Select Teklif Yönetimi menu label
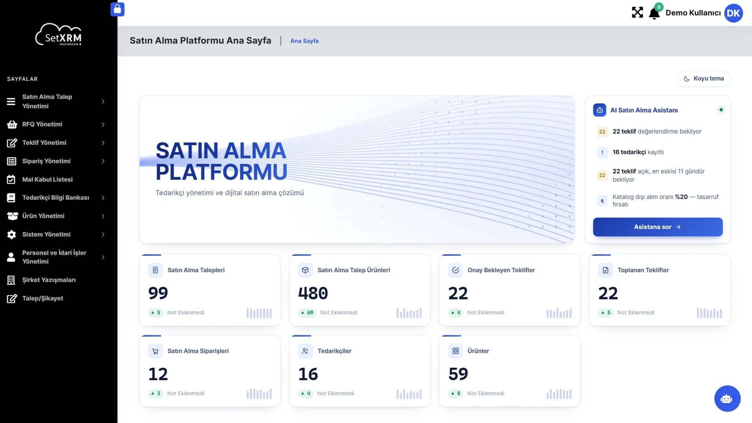The image size is (752, 423). (x=44, y=143)
